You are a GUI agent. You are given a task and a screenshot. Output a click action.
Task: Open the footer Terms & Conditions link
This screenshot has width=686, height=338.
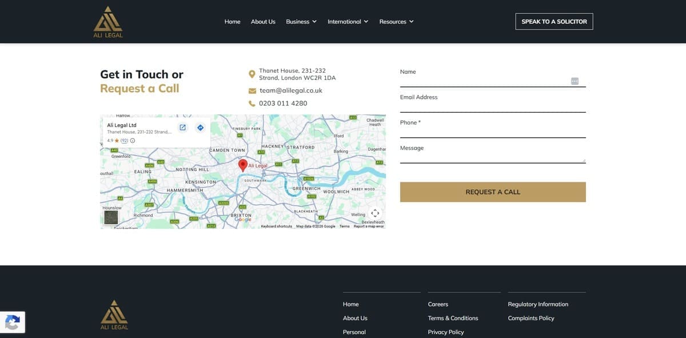pyautogui.click(x=453, y=318)
